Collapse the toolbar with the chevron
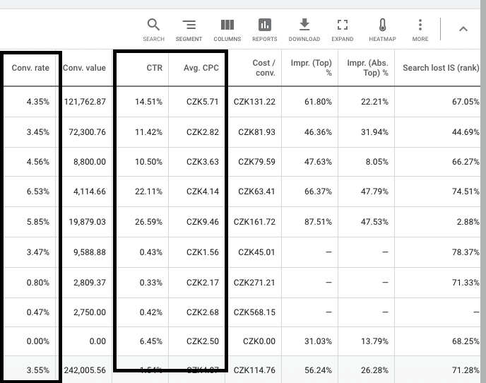486x383 pixels. click(x=463, y=29)
